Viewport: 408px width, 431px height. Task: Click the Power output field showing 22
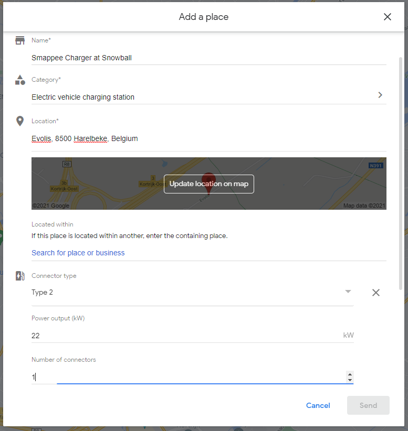192,336
